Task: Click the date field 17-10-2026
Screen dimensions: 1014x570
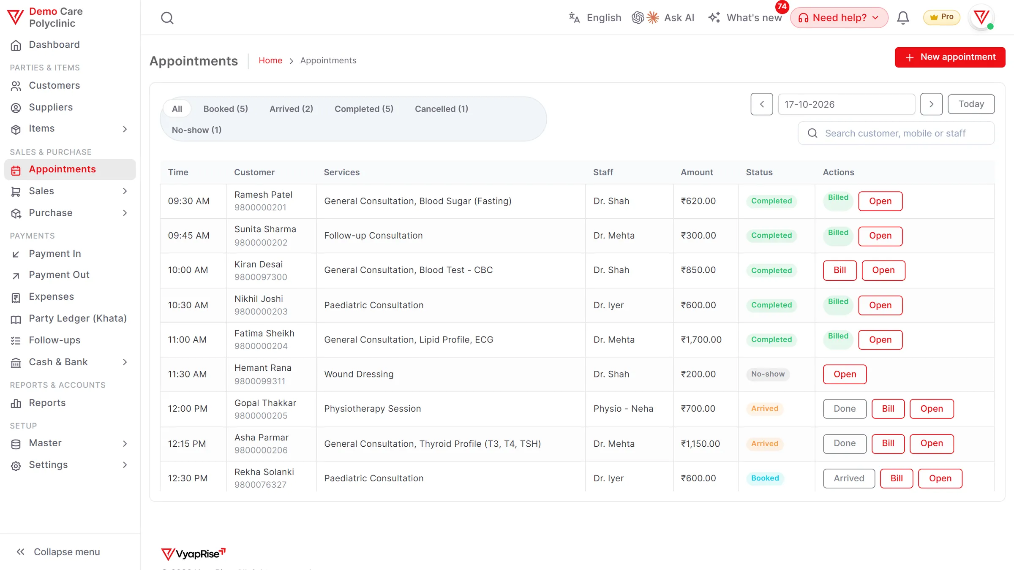Action: point(846,104)
